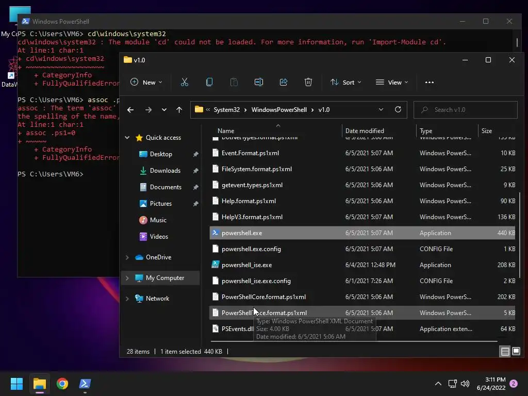Expand the OneDrive tree node
Screen dimensions: 528x396
(127, 257)
